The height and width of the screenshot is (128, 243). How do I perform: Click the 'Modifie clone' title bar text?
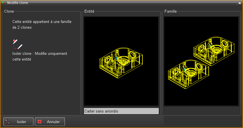17,3
